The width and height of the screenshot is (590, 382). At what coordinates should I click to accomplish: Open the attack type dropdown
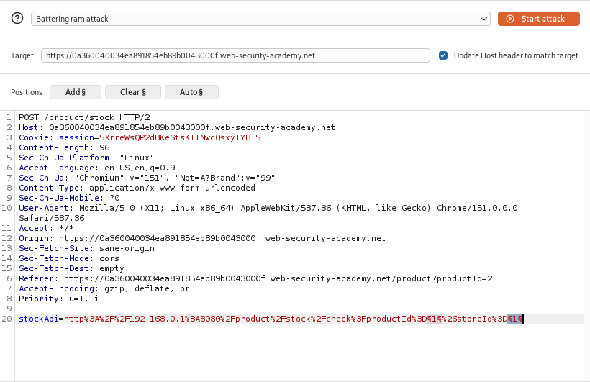pos(260,19)
